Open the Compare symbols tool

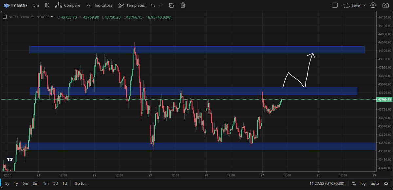[67, 5]
